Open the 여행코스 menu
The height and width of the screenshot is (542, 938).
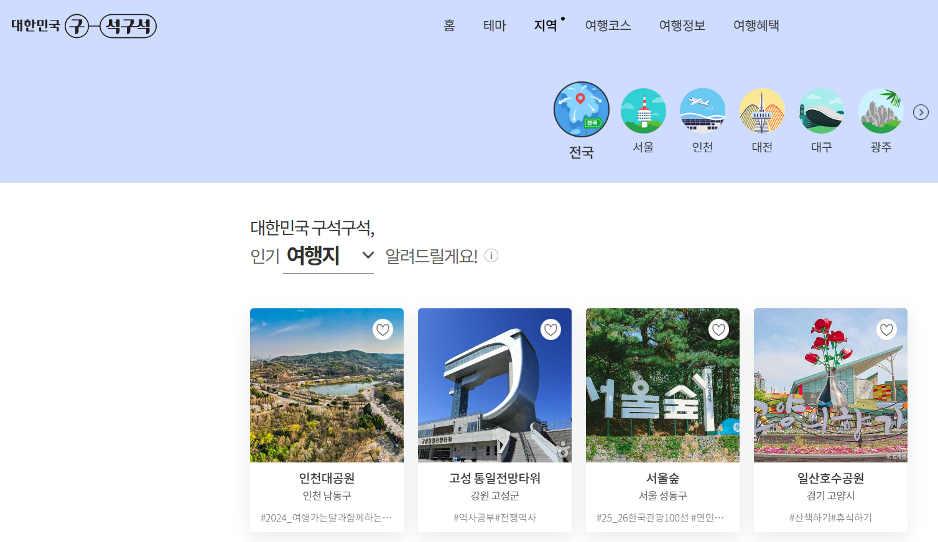(608, 25)
